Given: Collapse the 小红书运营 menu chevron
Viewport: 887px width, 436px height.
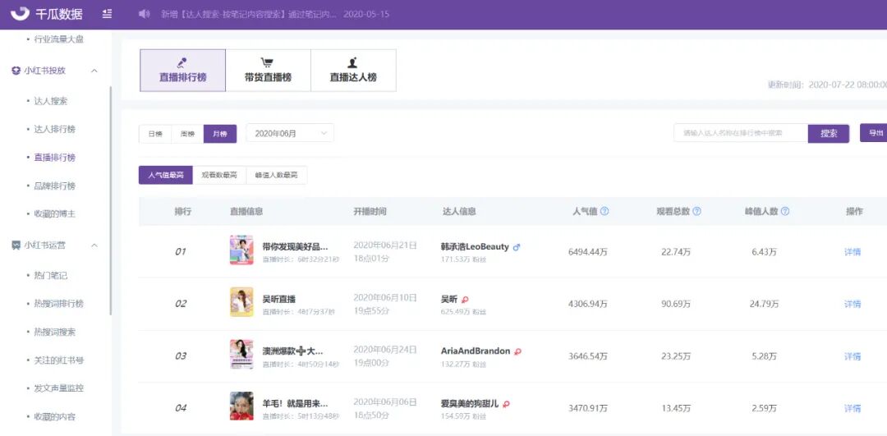Looking at the screenshot, I should click(x=94, y=246).
